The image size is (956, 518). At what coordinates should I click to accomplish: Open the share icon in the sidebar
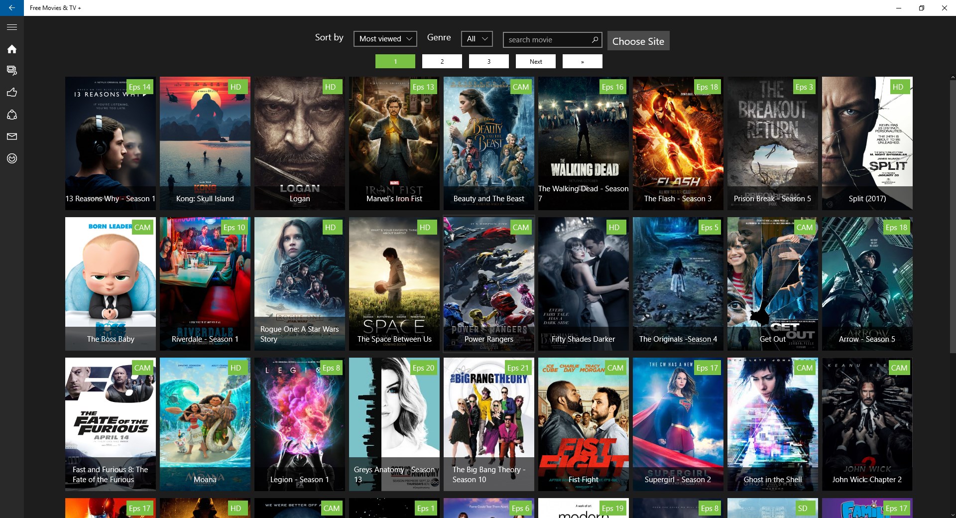[x=11, y=115]
